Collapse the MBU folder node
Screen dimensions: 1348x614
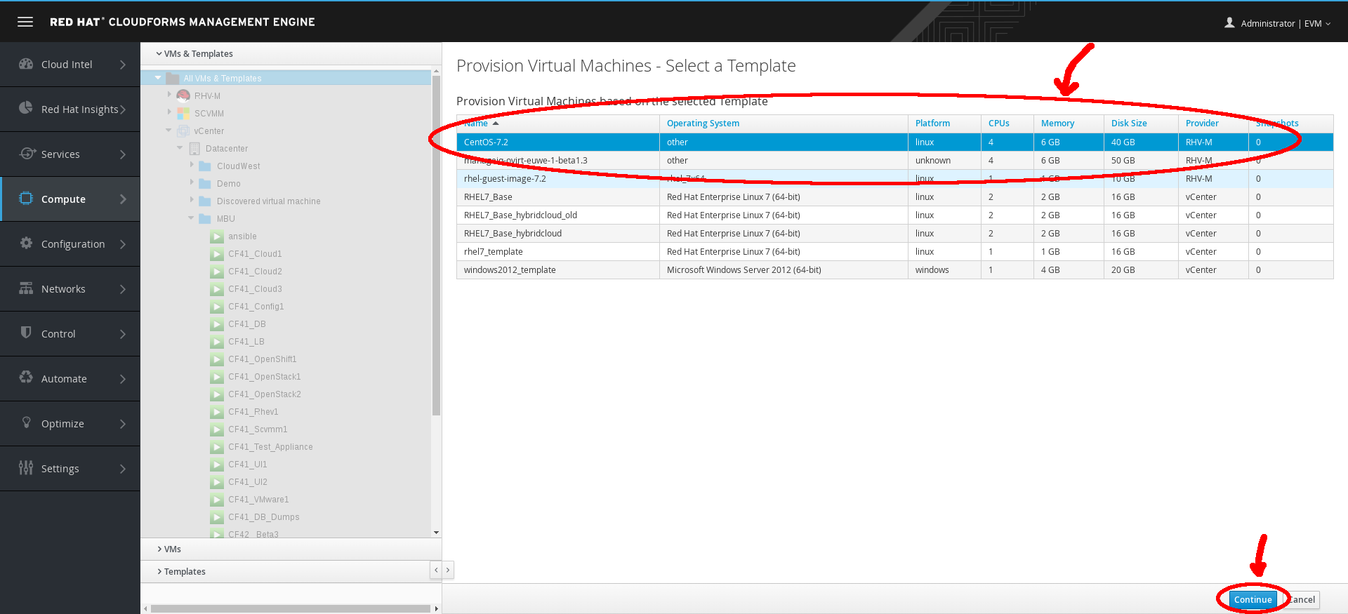click(191, 218)
